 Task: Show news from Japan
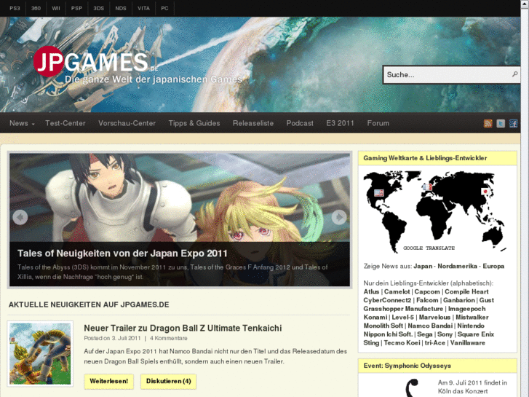coord(423,266)
